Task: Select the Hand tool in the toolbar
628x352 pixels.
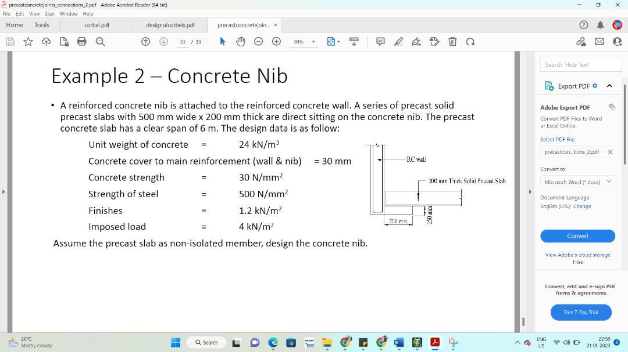Action: click(x=240, y=41)
